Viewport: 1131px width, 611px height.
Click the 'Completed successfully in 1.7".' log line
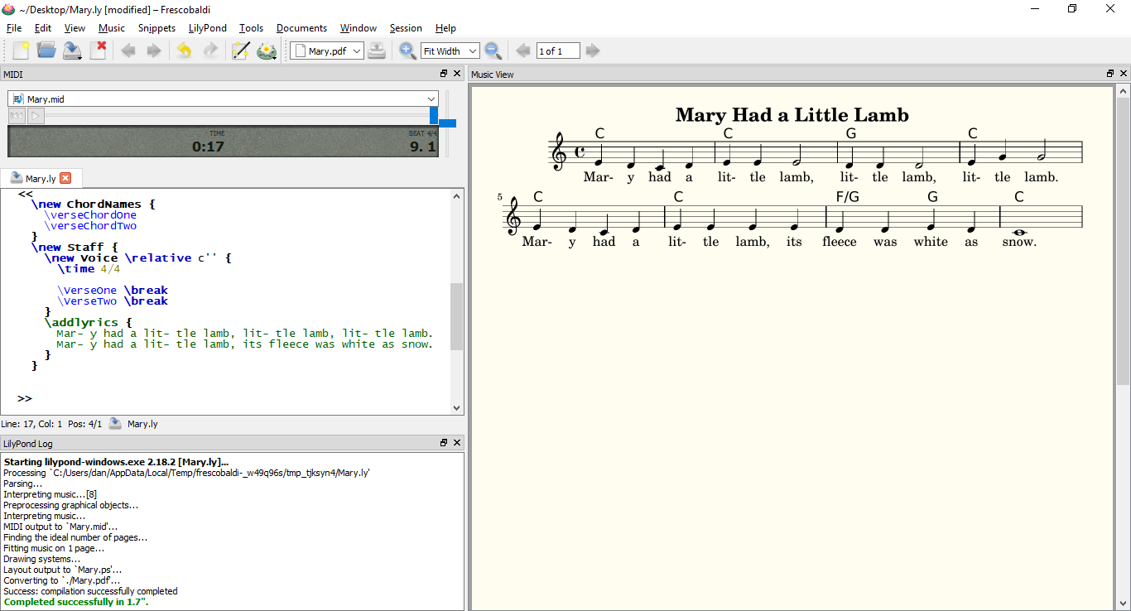pyautogui.click(x=76, y=602)
